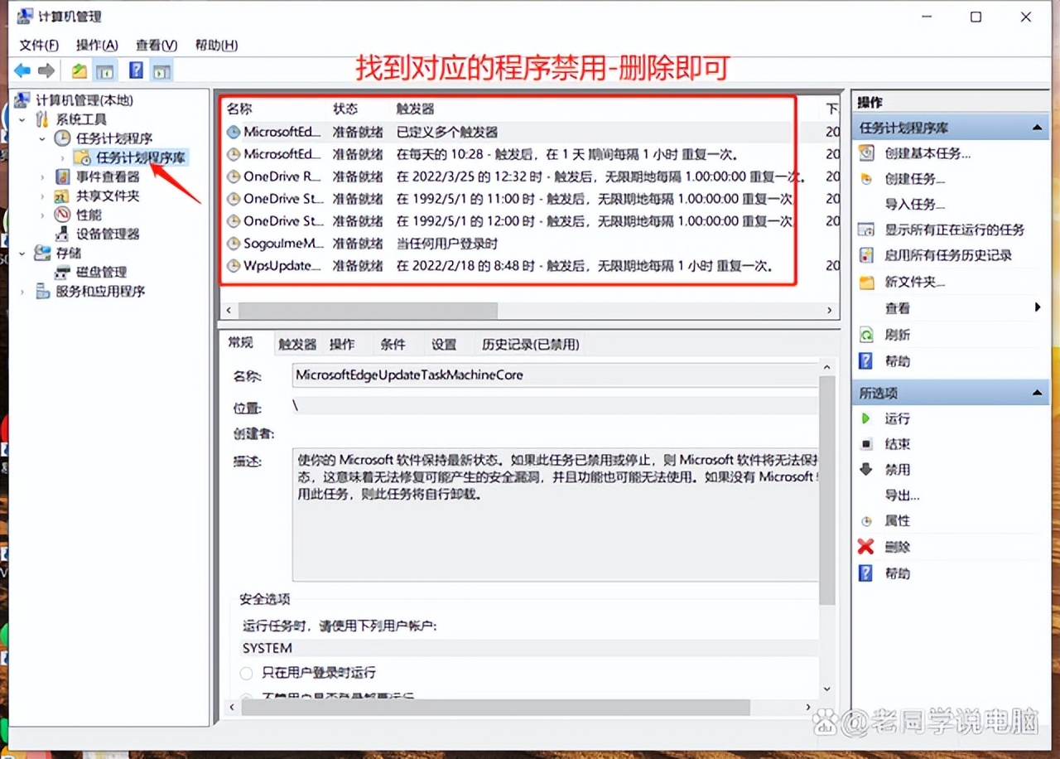Select 事件查看器 in the tree
Viewport: 1060px width, 759px height.
point(108,176)
